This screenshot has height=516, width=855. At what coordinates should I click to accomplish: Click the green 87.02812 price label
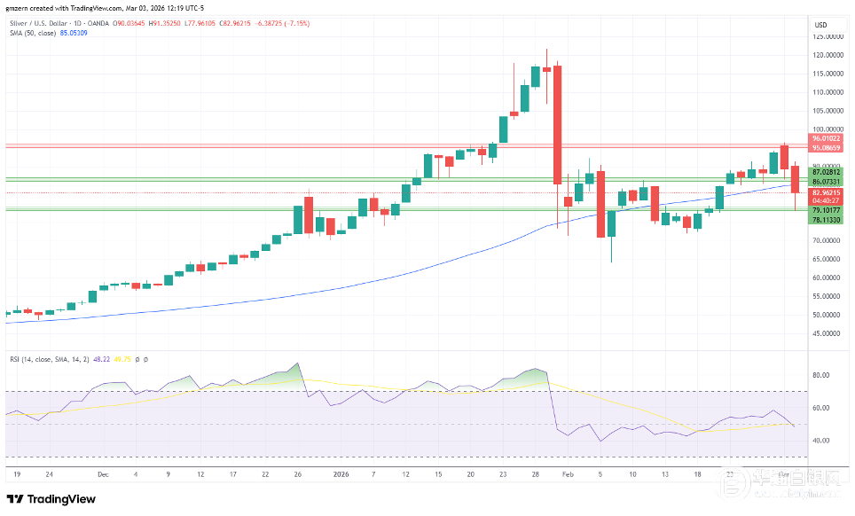click(x=825, y=172)
